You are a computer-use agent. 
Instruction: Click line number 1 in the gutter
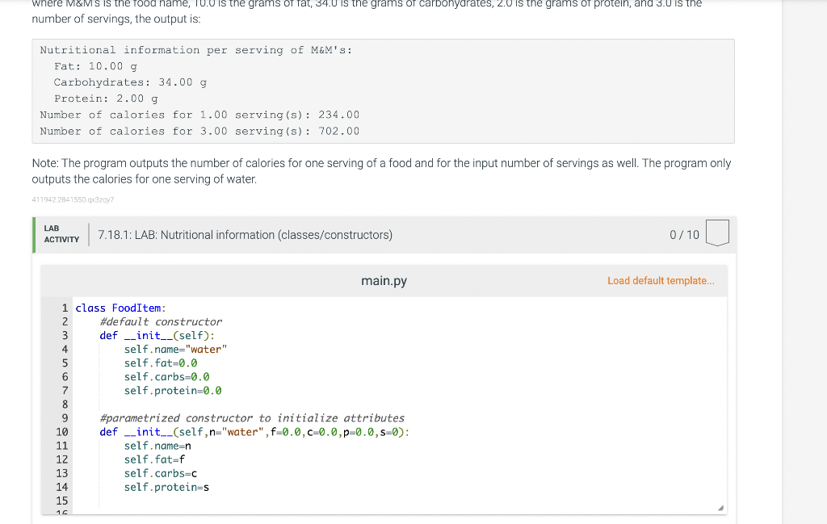coord(65,308)
